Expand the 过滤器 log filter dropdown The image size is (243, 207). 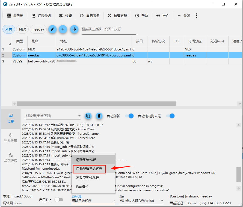(x=79, y=116)
